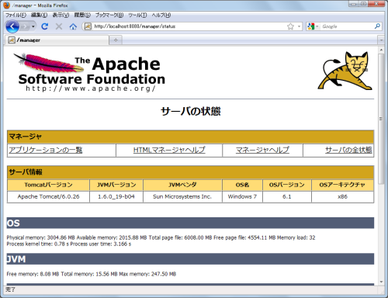Click the site favicon in address bar
Image resolution: width=388 pixels, height=298 pixels.
[x=88, y=26]
